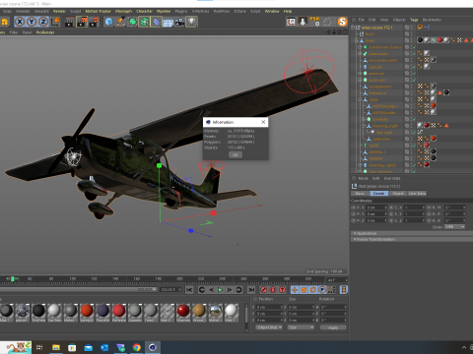Click the purple Bend deformer icon
Screen dimensions: 473x354
coord(156,22)
